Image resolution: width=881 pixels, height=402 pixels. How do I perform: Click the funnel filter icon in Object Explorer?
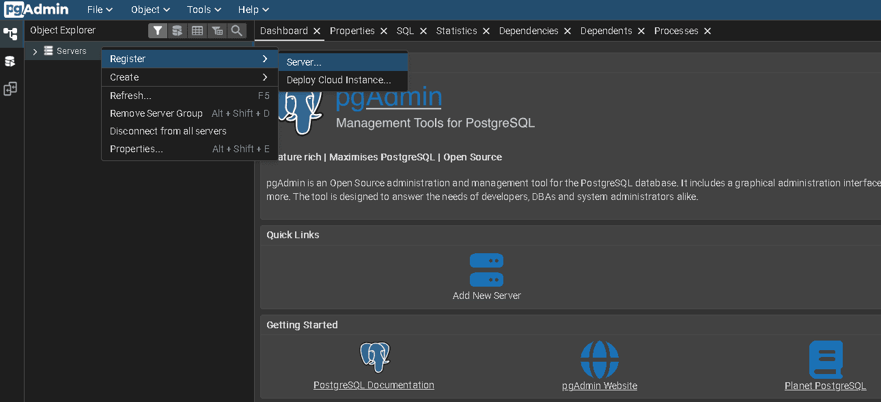pos(158,31)
